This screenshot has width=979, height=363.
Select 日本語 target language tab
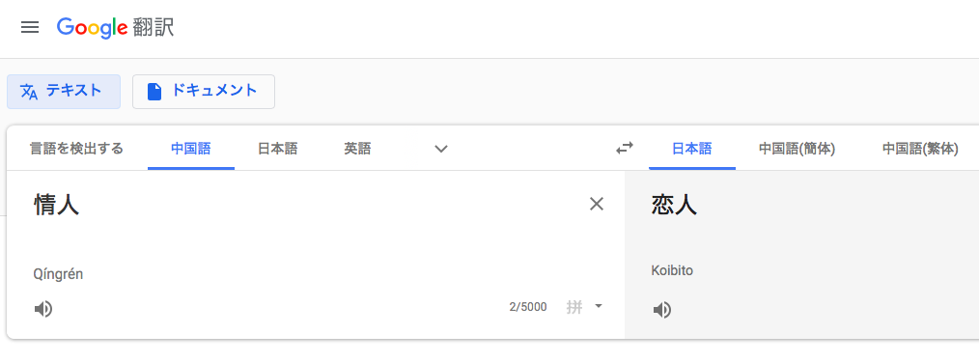pyautogui.click(x=692, y=149)
